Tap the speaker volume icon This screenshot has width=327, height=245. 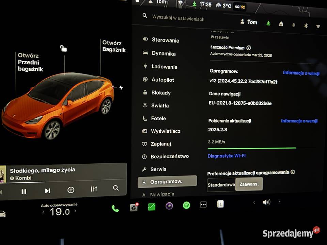pyautogui.click(x=266, y=202)
